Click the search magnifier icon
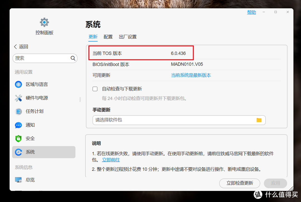The height and width of the screenshot is (202, 301). [x=73, y=58]
